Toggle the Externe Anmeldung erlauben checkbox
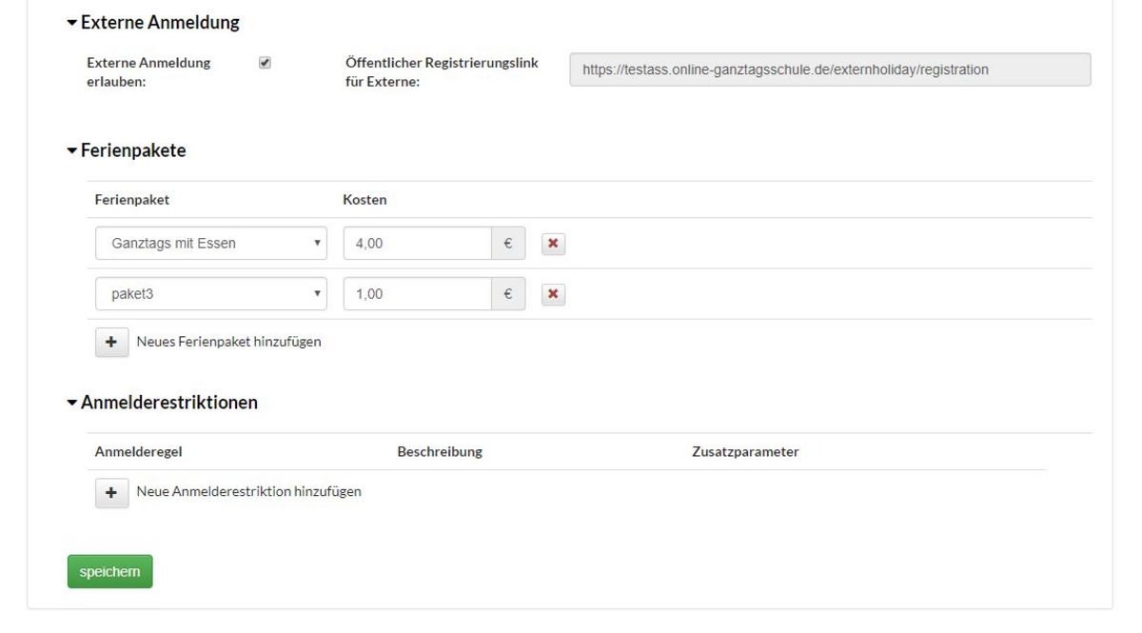This screenshot has height=633, width=1142. [x=265, y=63]
